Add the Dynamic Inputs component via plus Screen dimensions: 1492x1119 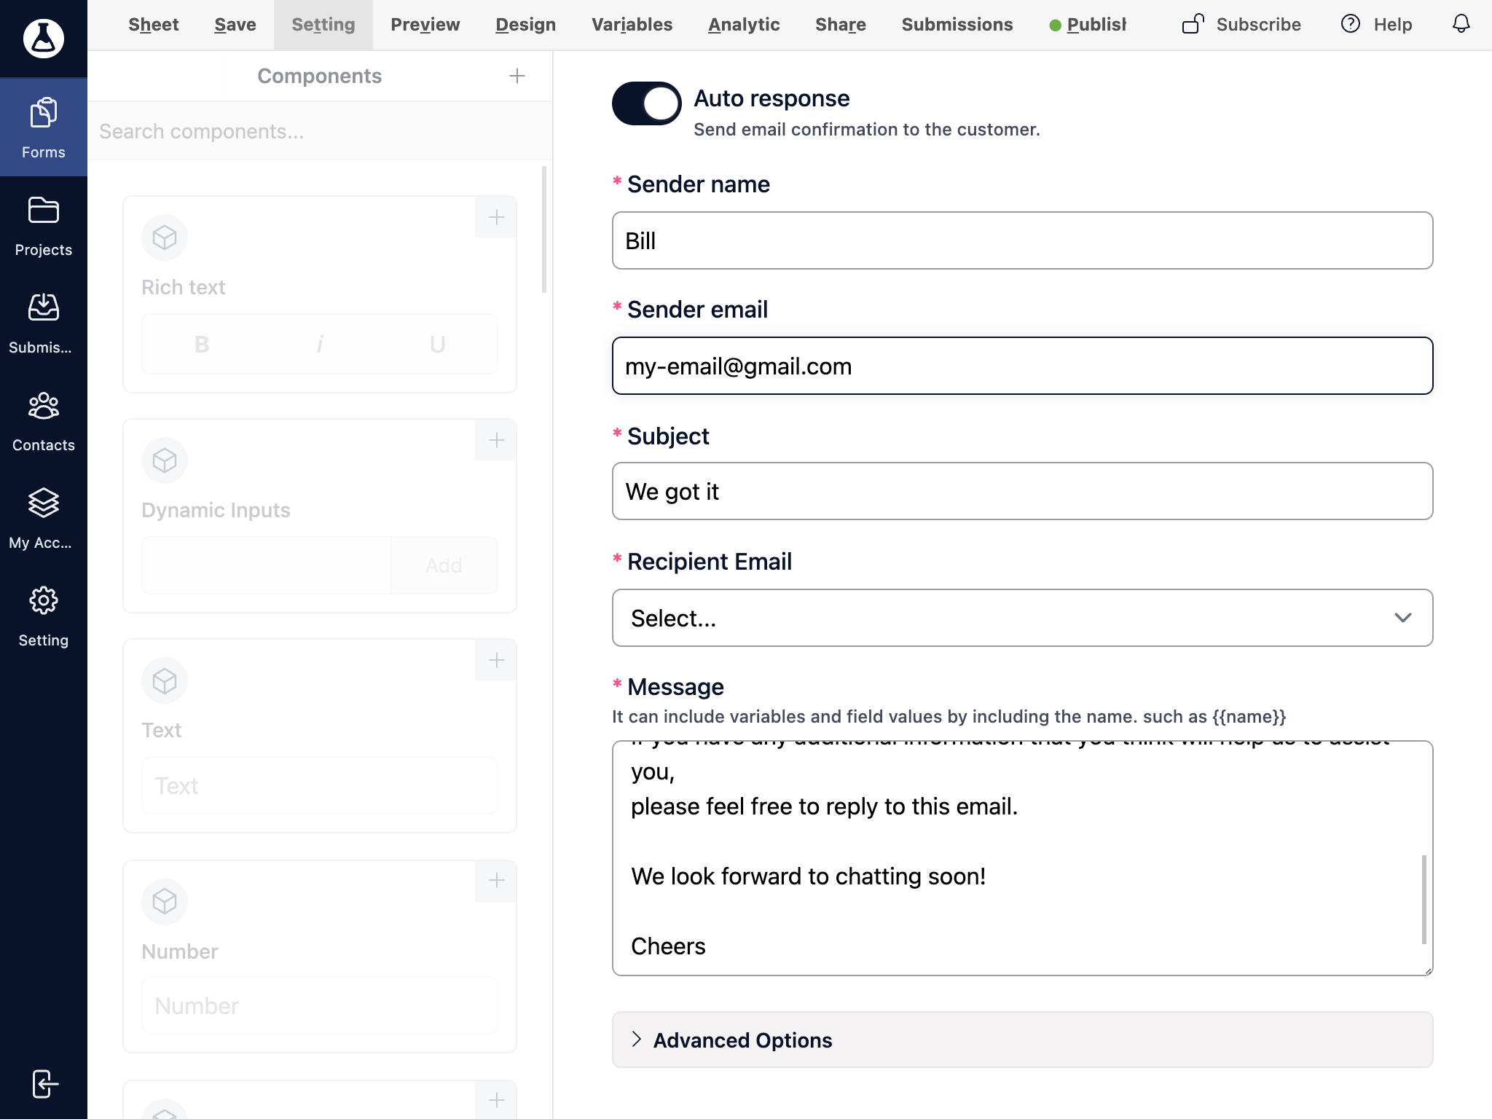pos(496,440)
